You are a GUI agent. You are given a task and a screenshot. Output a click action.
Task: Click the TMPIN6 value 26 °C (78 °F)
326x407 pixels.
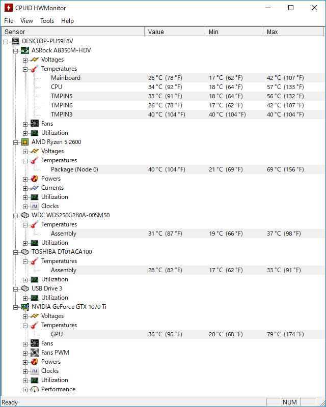165,105
